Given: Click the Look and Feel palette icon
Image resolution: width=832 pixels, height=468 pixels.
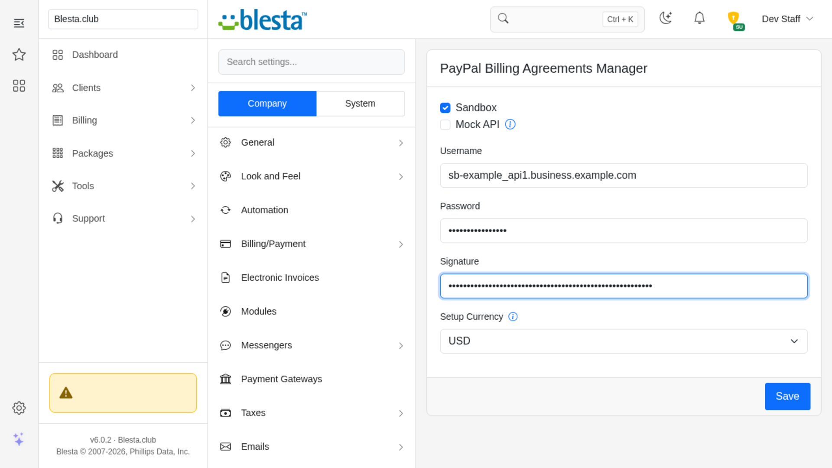Looking at the screenshot, I should pos(226,176).
